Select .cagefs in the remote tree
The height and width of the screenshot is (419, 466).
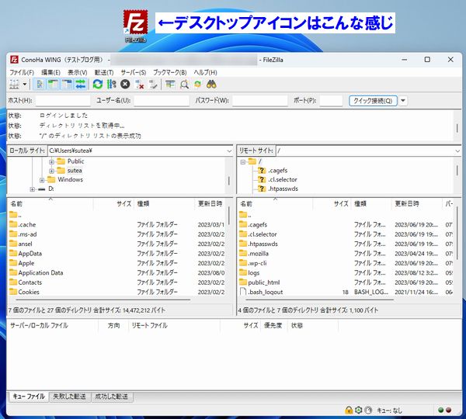click(277, 171)
